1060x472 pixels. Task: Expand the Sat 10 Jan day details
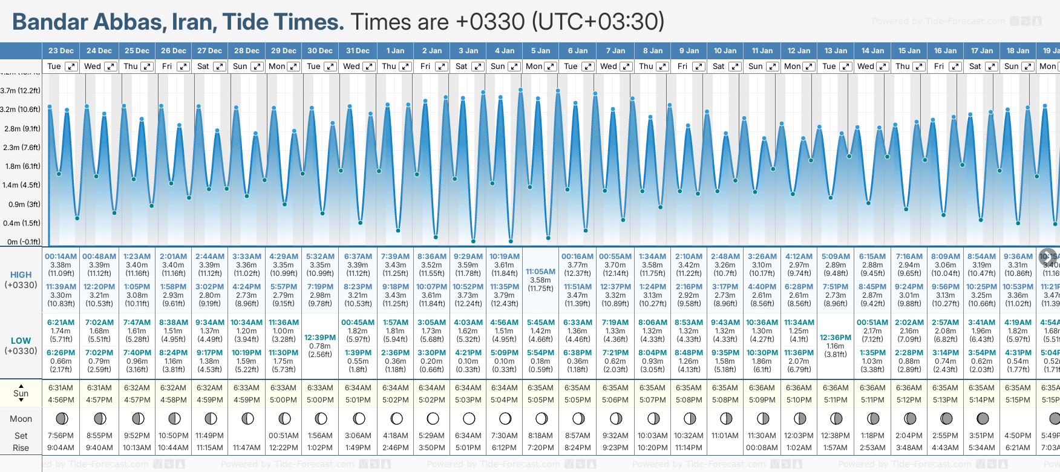tap(734, 67)
